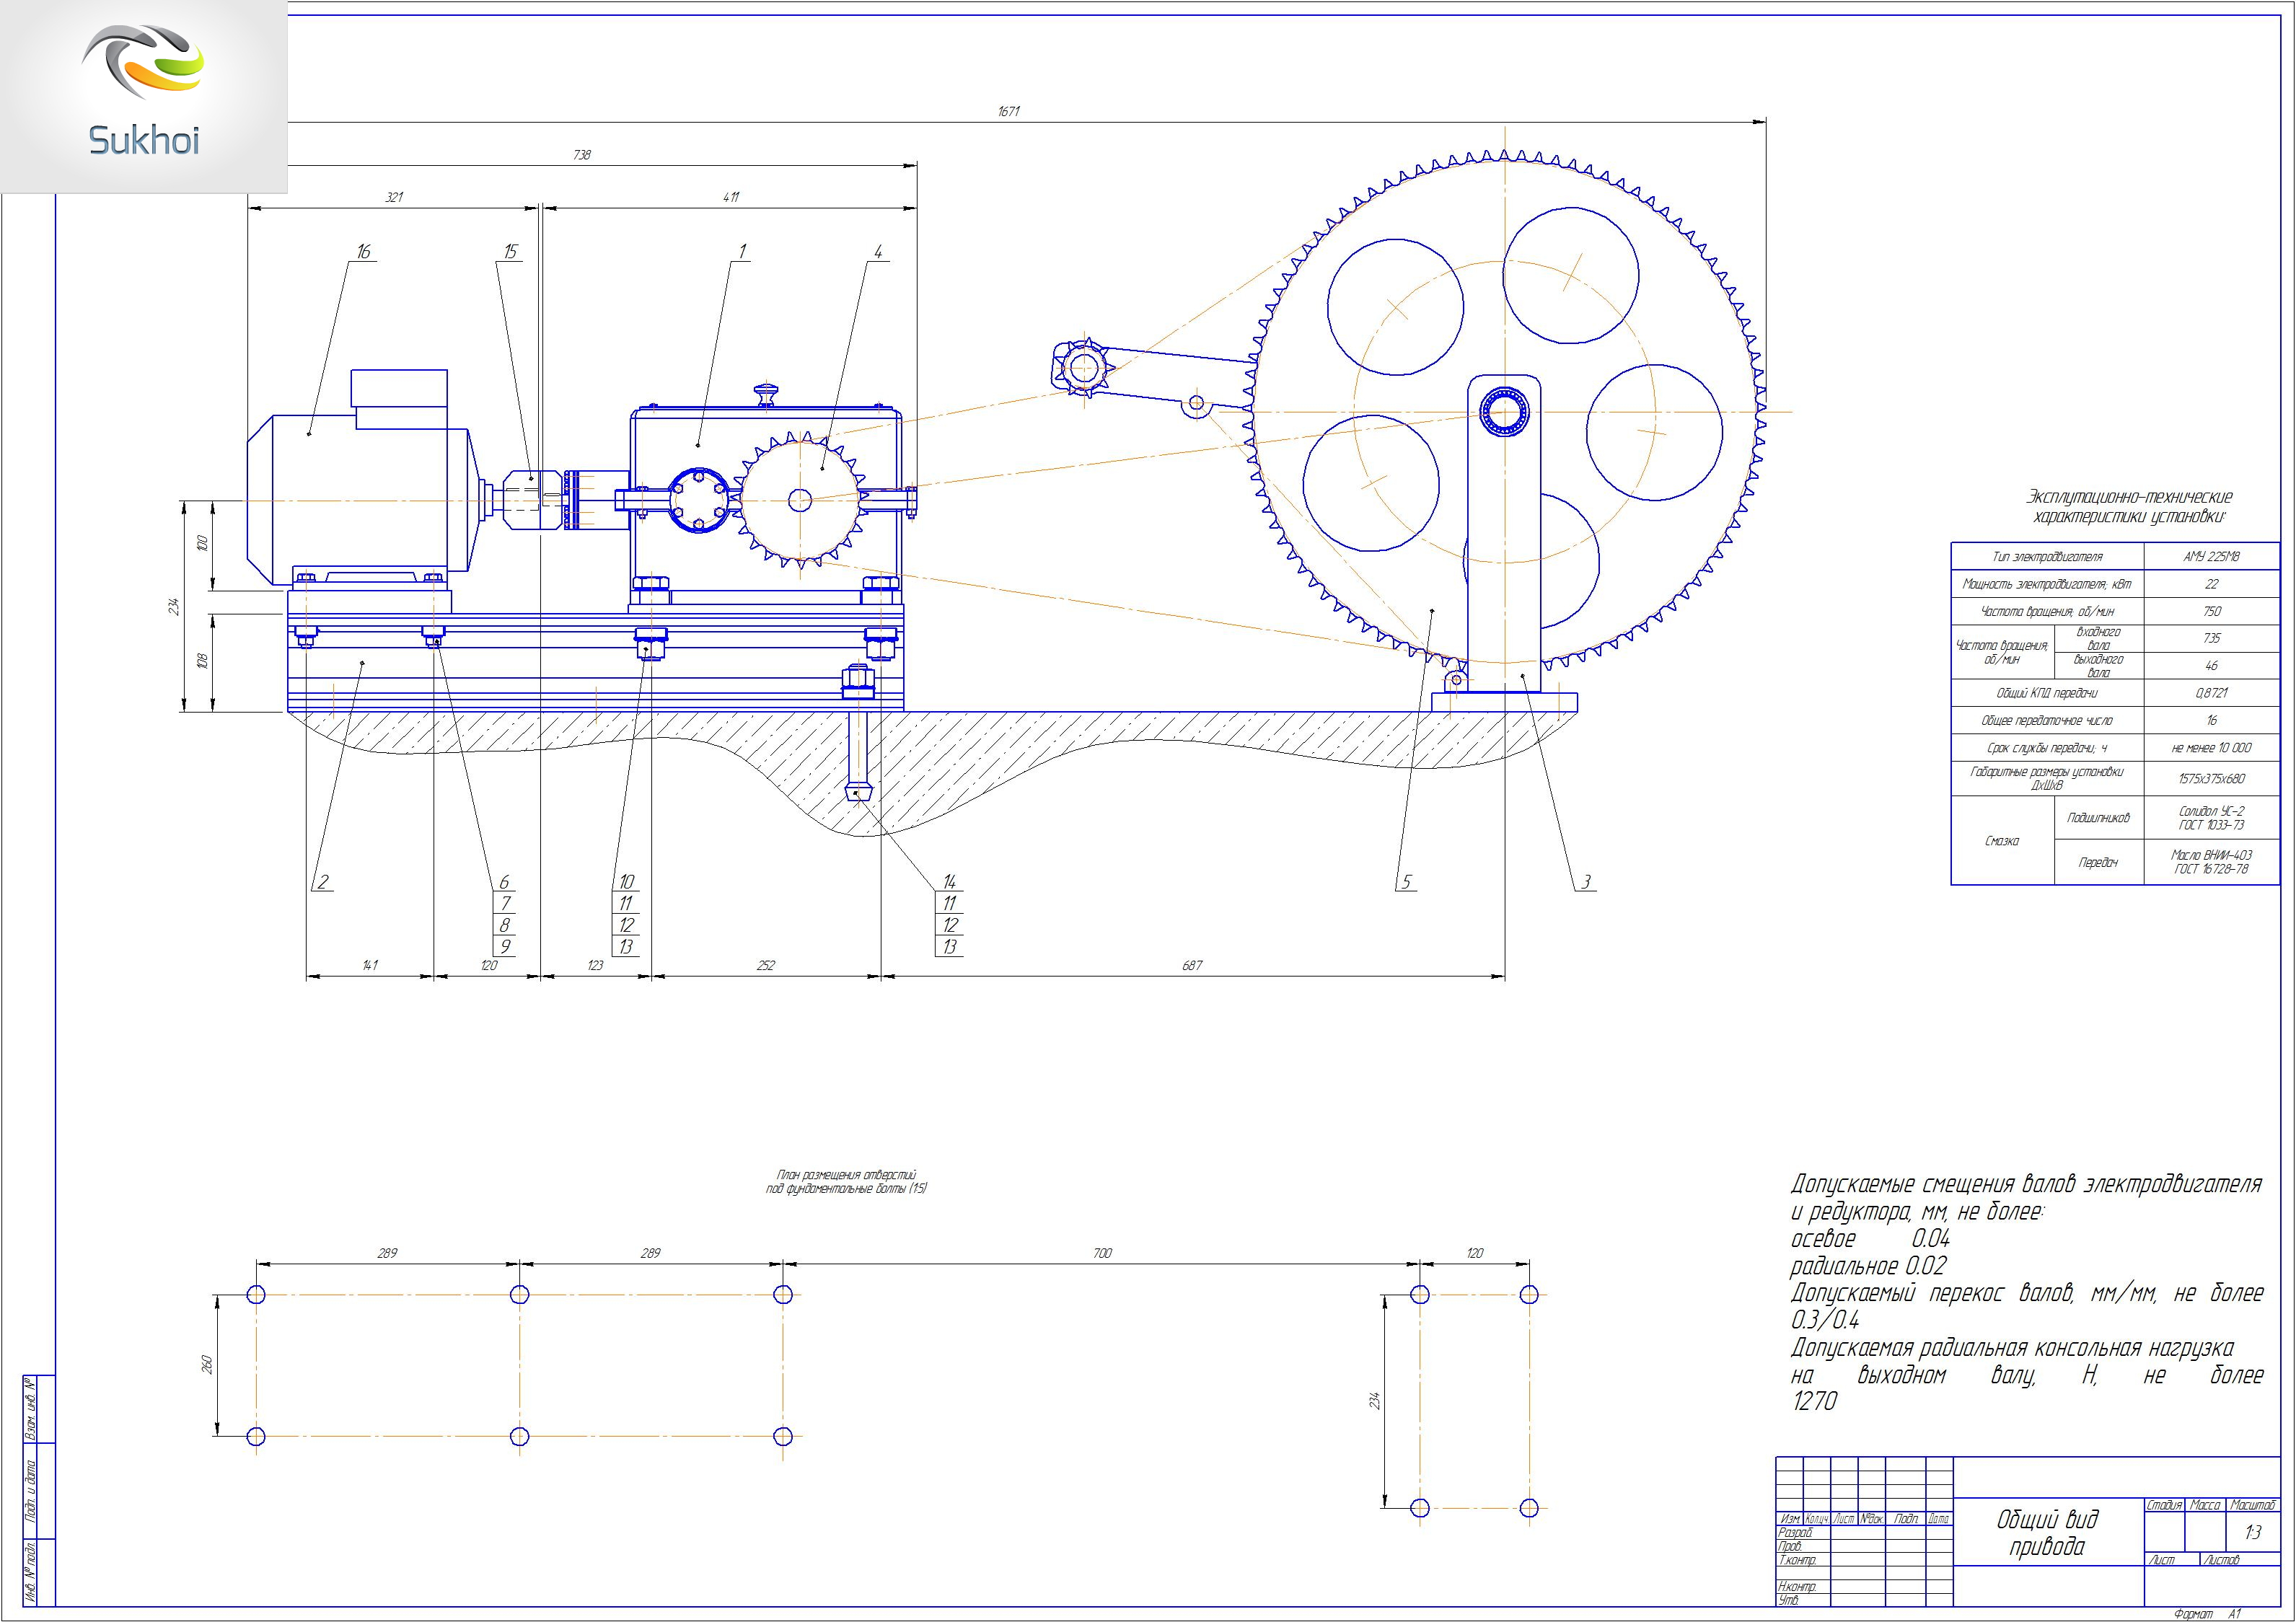2296x1622 pixels.
Task: Select the 'не менее 10 000' cell
Action: click(2211, 747)
